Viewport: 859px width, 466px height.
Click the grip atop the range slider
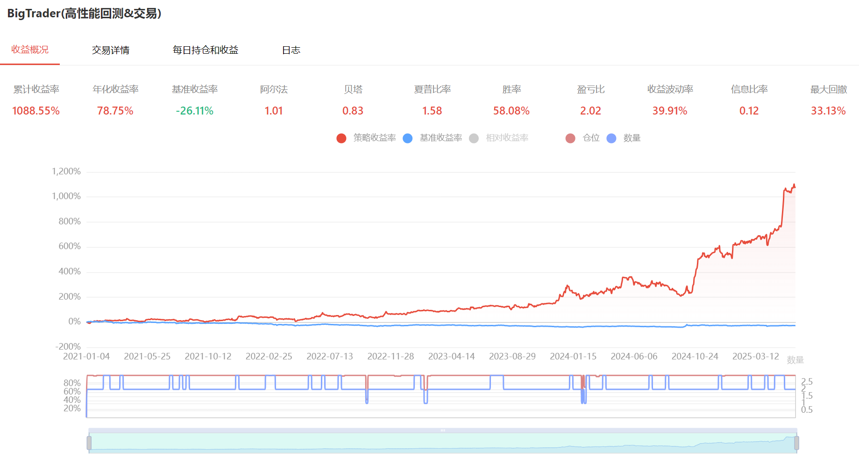[442, 430]
